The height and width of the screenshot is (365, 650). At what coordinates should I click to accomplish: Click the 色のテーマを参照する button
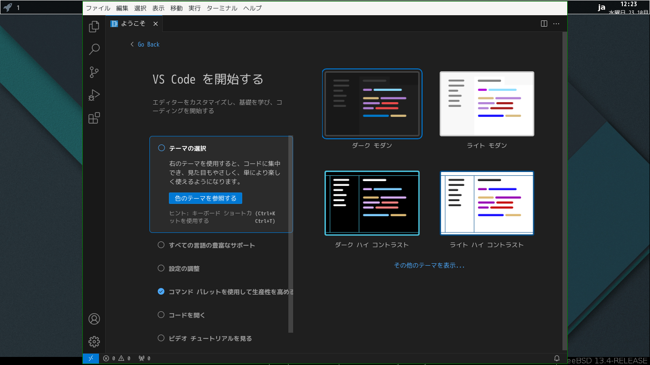[x=206, y=198]
